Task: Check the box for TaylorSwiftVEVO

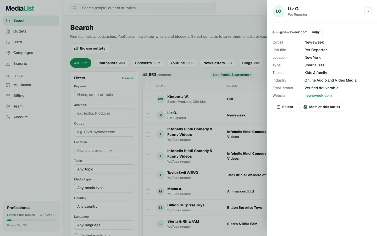Action: point(148,175)
